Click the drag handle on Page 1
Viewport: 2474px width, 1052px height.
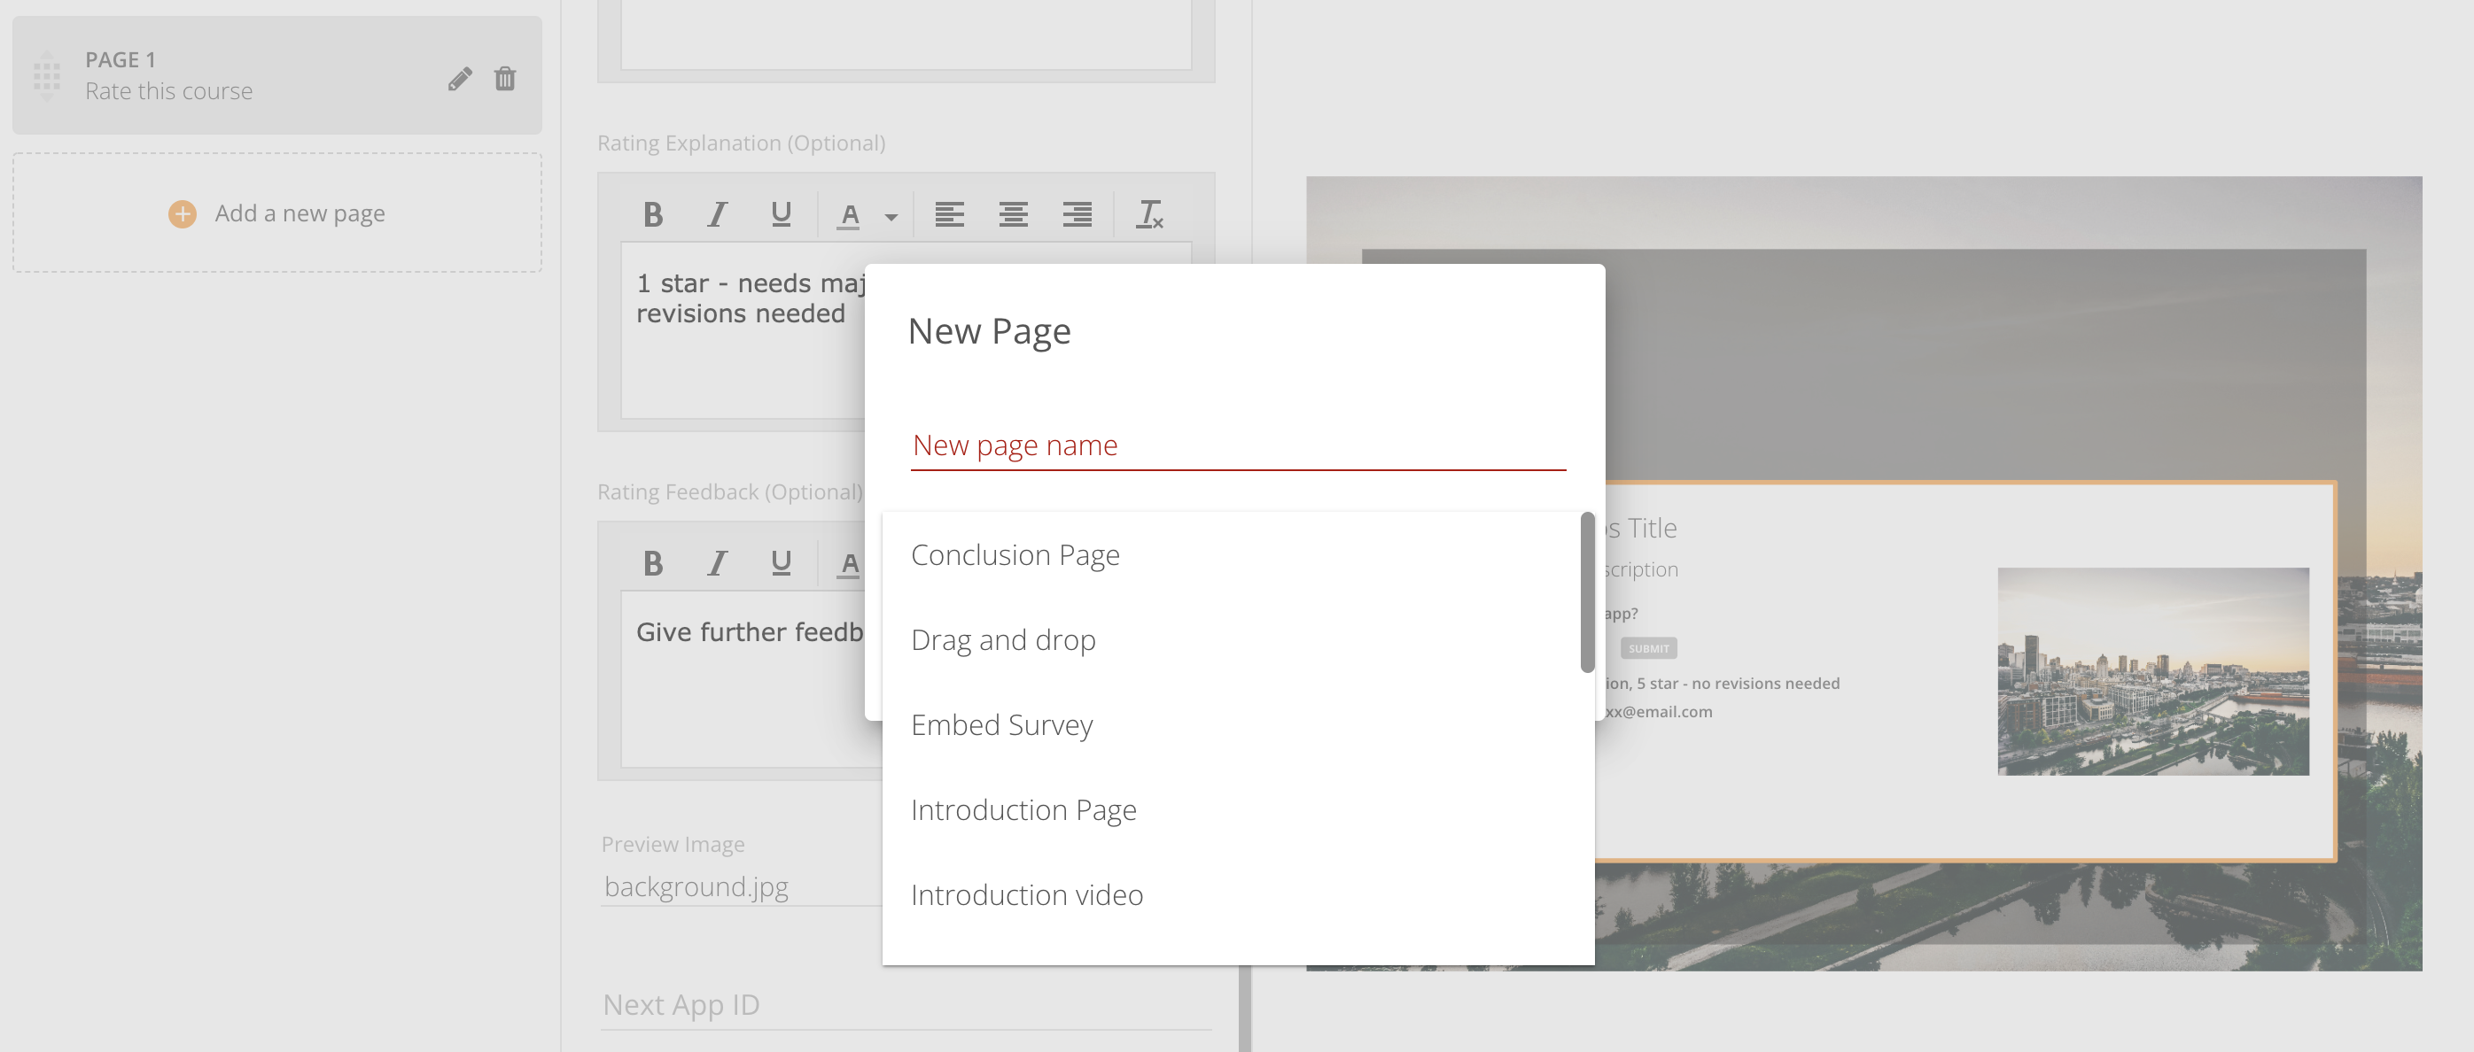tap(46, 76)
